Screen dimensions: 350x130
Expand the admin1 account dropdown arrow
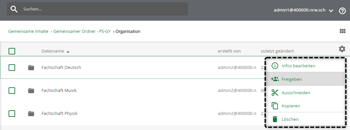click(x=331, y=11)
